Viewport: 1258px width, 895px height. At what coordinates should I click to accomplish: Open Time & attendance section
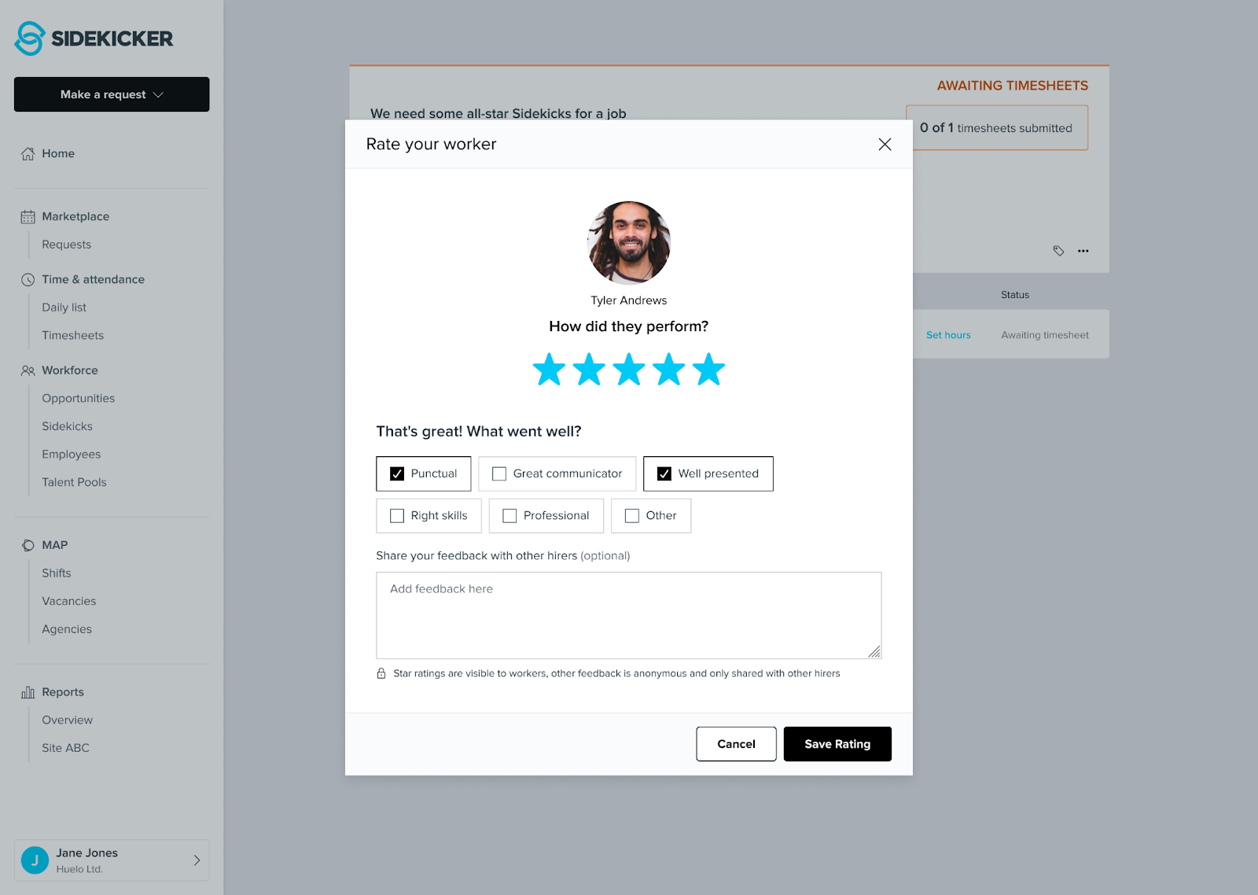[x=94, y=279]
